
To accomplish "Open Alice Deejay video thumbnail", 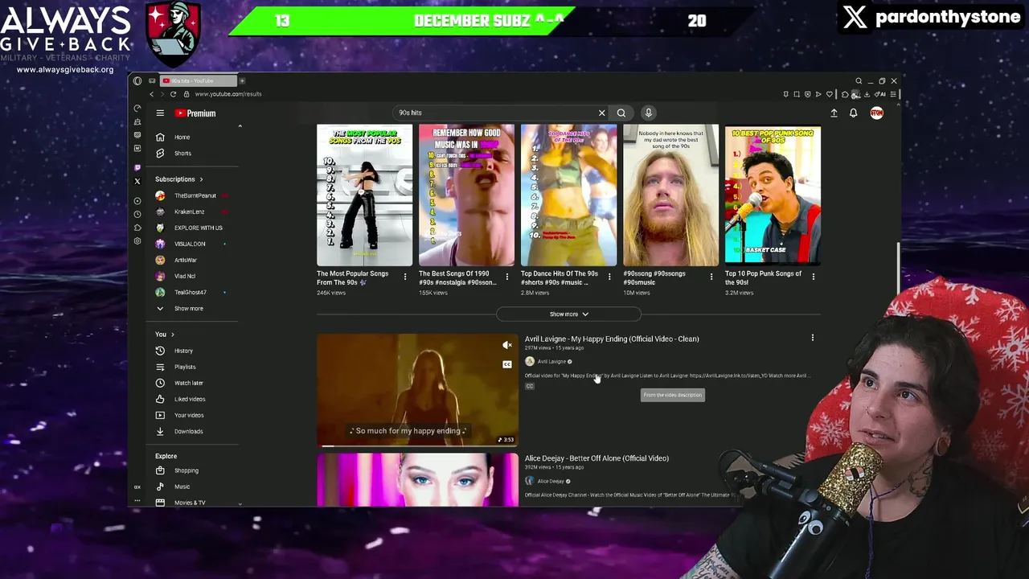I will click(417, 480).
